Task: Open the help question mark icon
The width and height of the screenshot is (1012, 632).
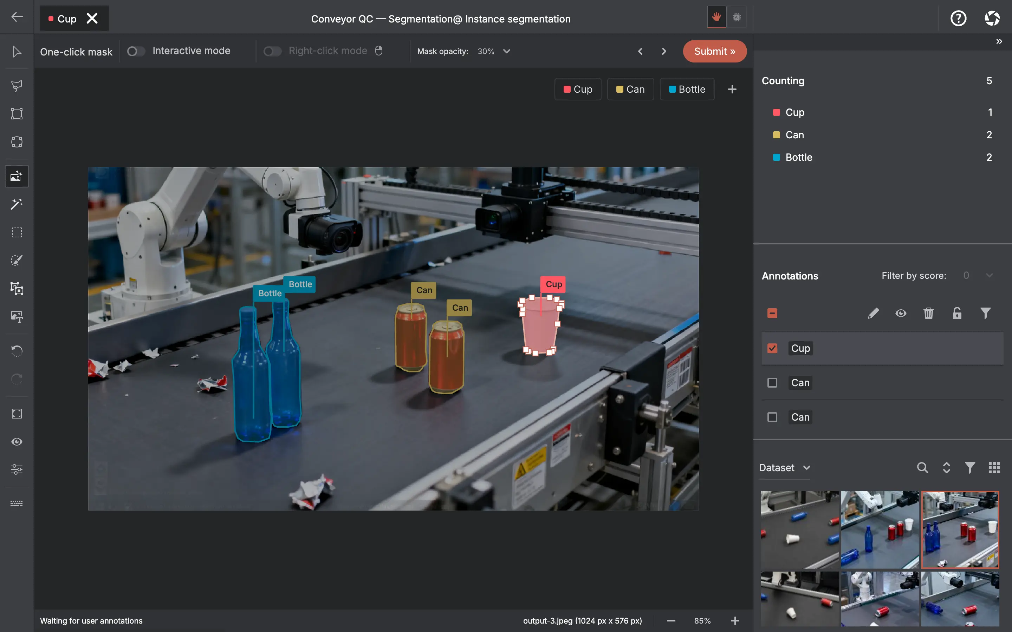Action: 958,18
